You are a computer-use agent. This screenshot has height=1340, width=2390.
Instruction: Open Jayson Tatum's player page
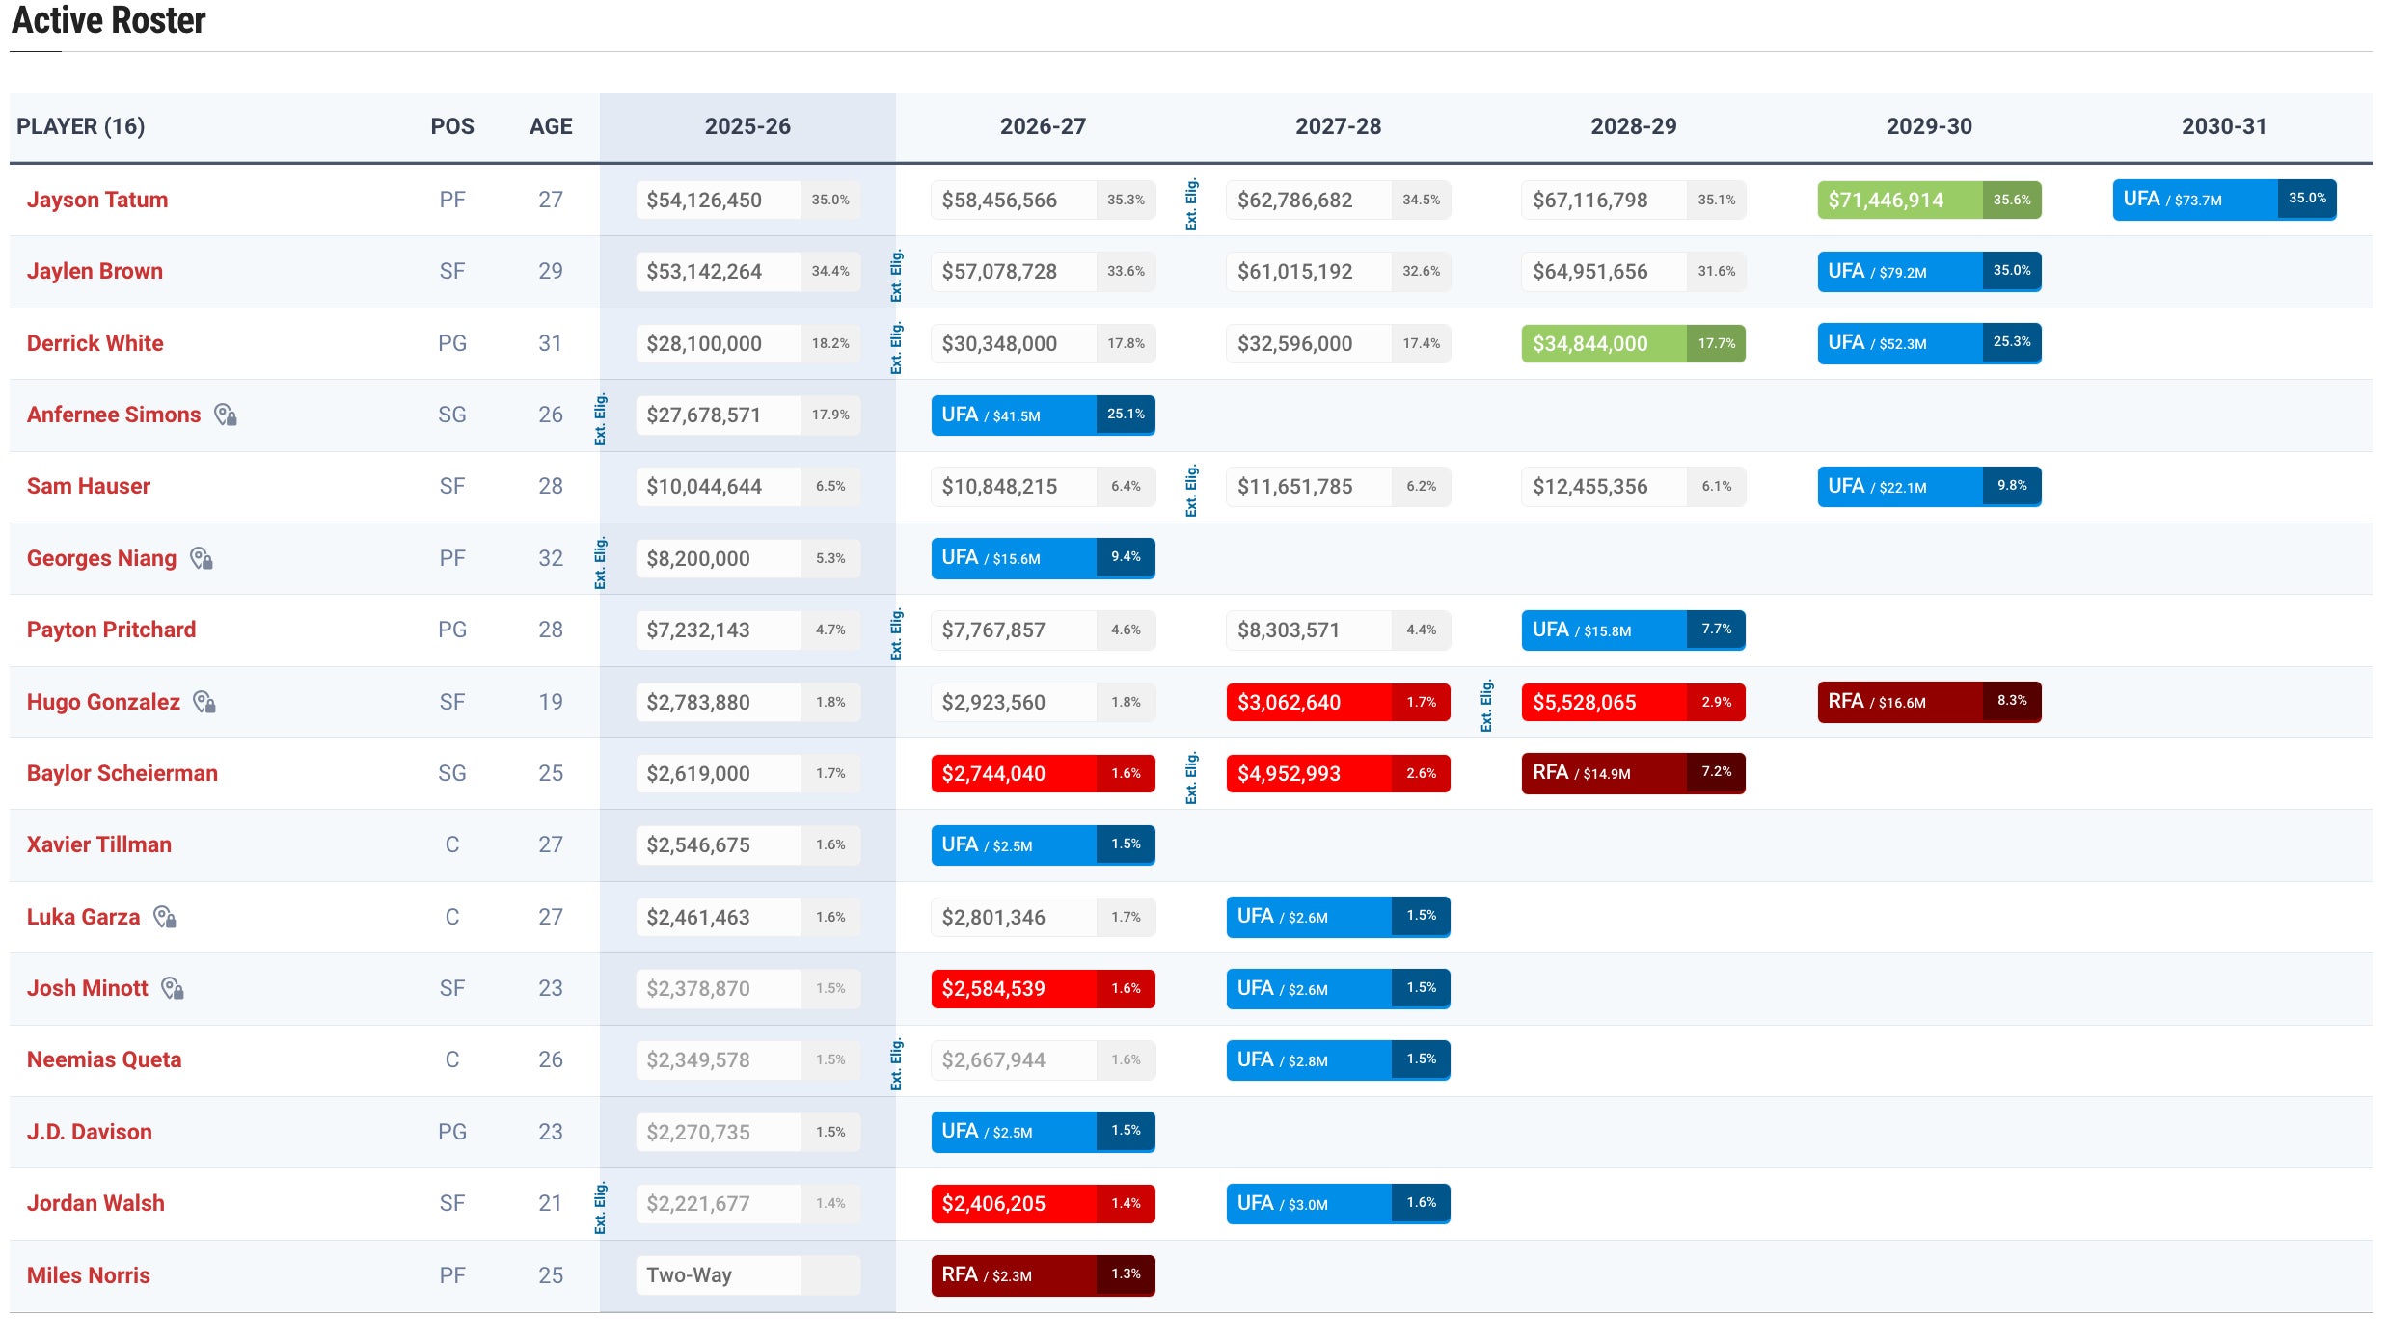pos(97,200)
